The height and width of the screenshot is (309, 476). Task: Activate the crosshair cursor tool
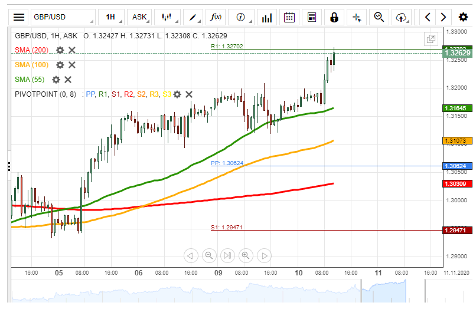click(357, 17)
